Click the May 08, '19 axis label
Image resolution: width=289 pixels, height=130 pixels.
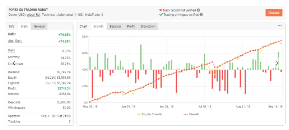coord(90,107)
